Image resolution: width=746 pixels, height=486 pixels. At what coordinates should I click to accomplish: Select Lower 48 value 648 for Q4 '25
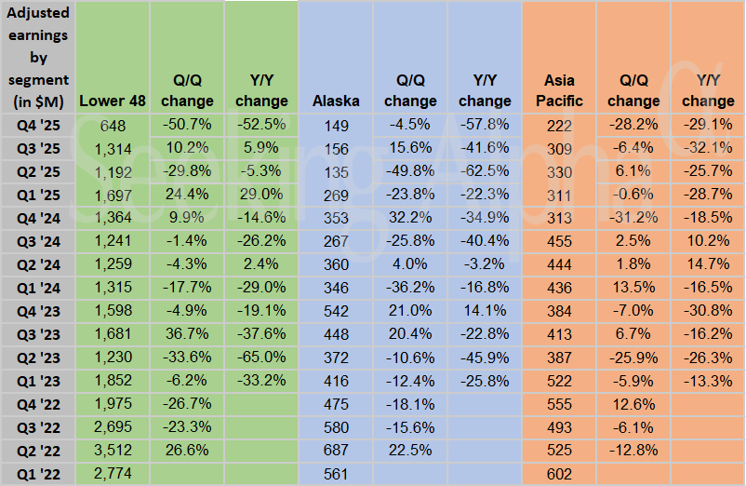pyautogui.click(x=112, y=125)
